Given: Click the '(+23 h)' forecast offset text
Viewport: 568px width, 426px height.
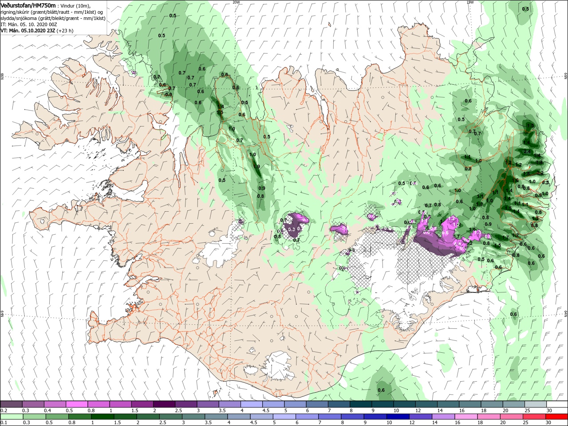Looking at the screenshot, I should coord(65,31).
